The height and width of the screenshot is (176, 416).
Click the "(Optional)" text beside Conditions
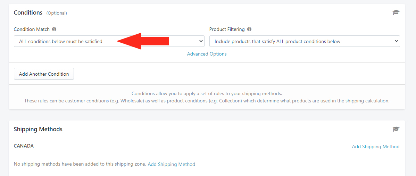pyautogui.click(x=57, y=13)
